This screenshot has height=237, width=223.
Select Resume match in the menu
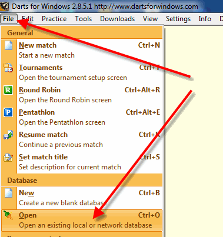point(82,139)
